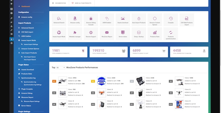Click the WooZone icon in WordPress admin bar
Screen dimensions: 221x113
pyautogui.click(x=12, y=39)
